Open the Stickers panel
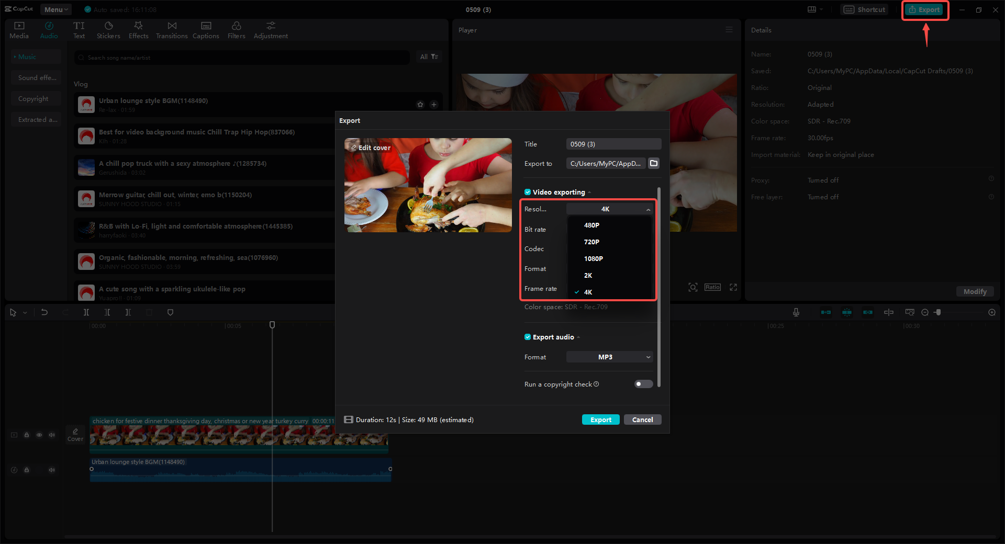The height and width of the screenshot is (544, 1005). (108, 29)
